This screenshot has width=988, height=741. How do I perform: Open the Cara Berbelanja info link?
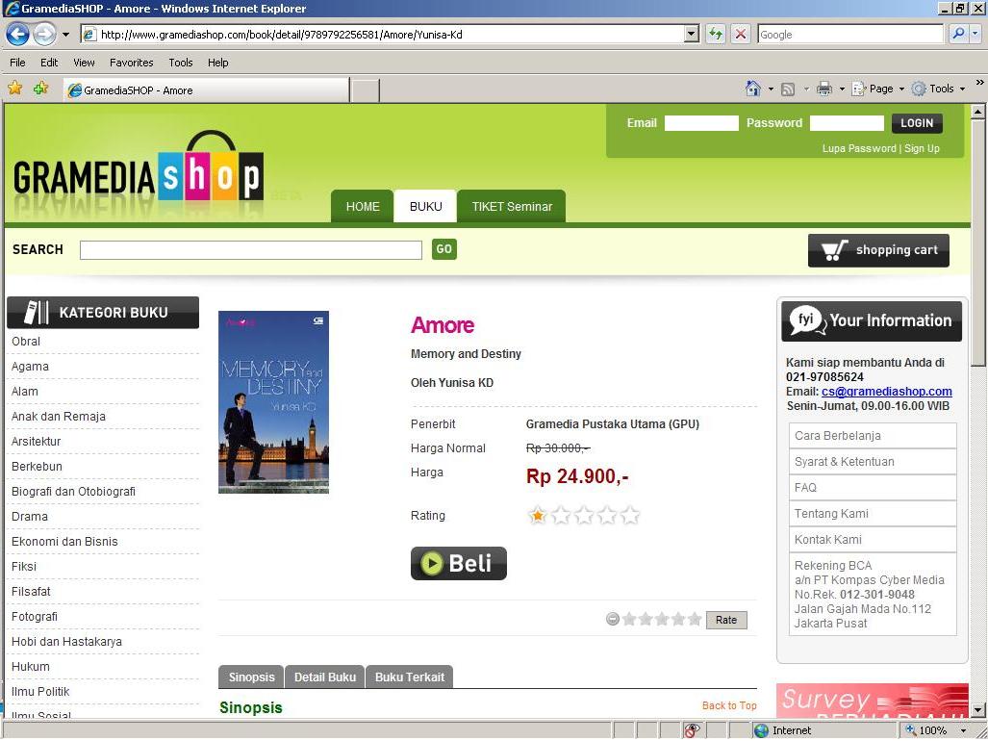coord(873,435)
